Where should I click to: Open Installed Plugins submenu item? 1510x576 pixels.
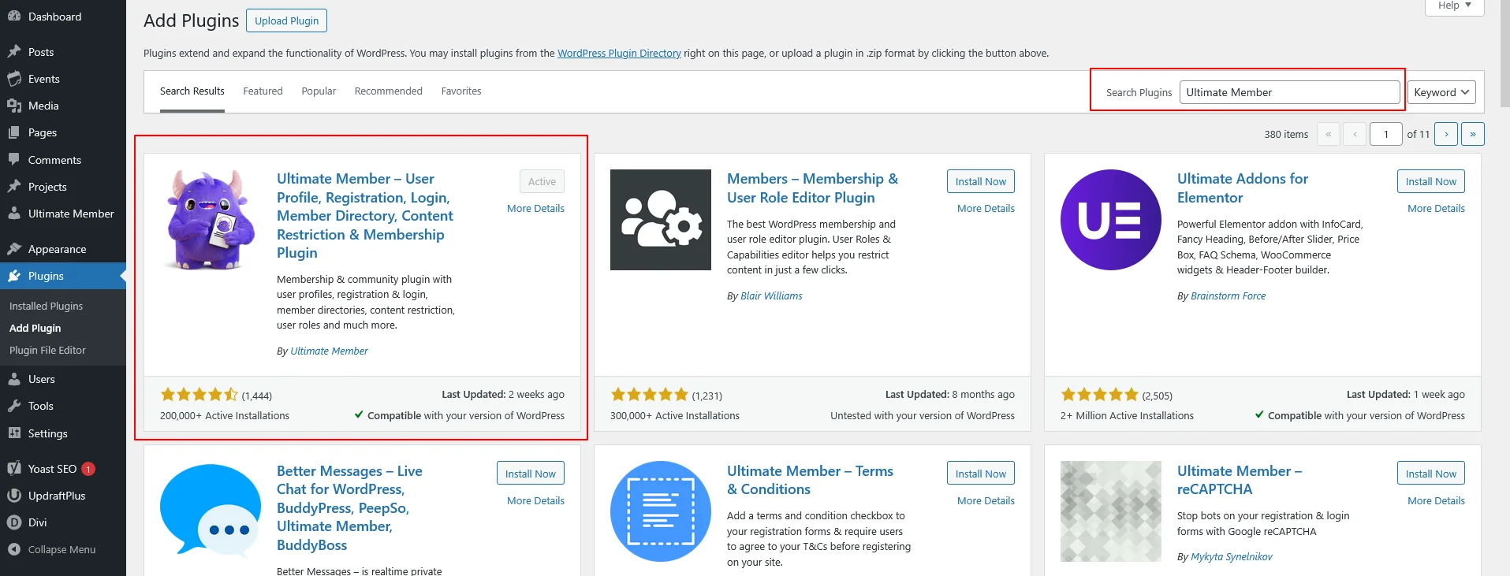click(x=46, y=306)
